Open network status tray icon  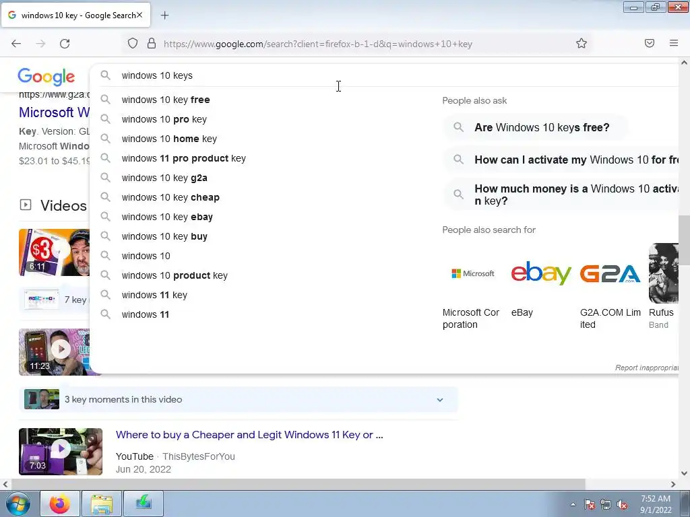pos(606,504)
